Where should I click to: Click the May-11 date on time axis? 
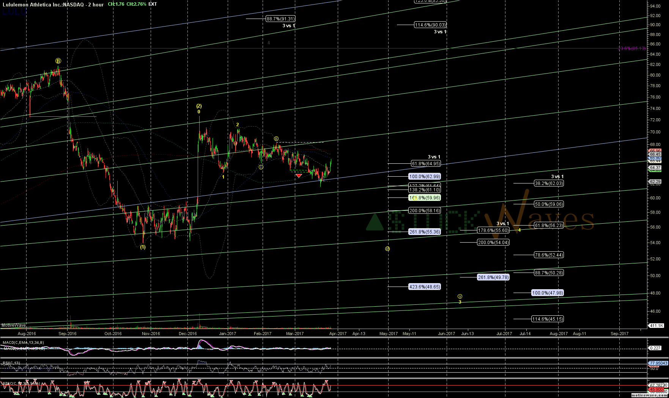point(409,334)
